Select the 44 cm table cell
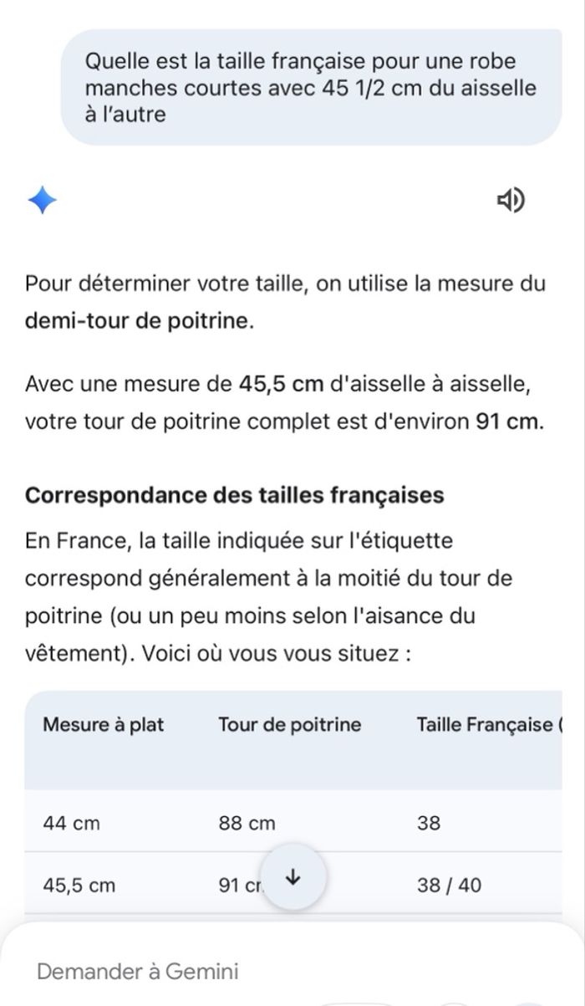The height and width of the screenshot is (1006, 585). tap(71, 823)
